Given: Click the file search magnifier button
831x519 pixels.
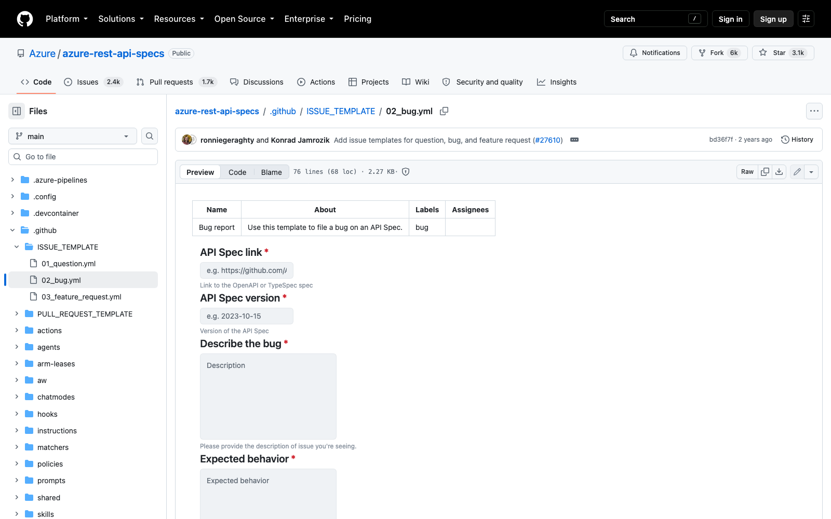Looking at the screenshot, I should (150, 136).
